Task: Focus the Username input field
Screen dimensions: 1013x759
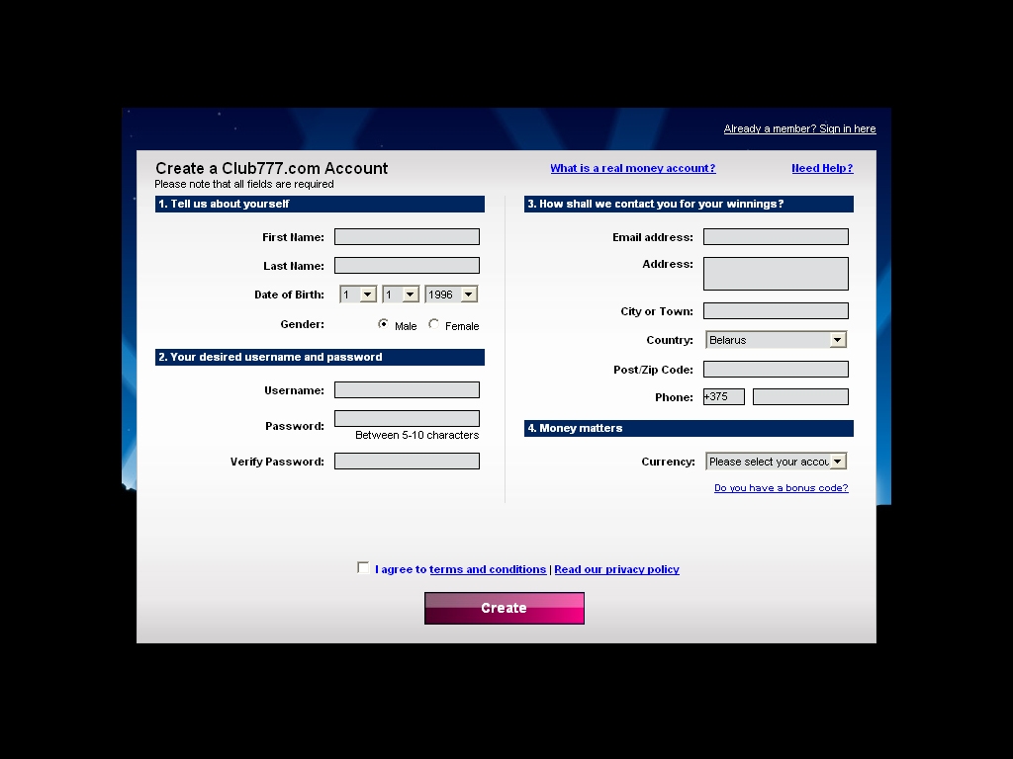Action: (x=407, y=390)
